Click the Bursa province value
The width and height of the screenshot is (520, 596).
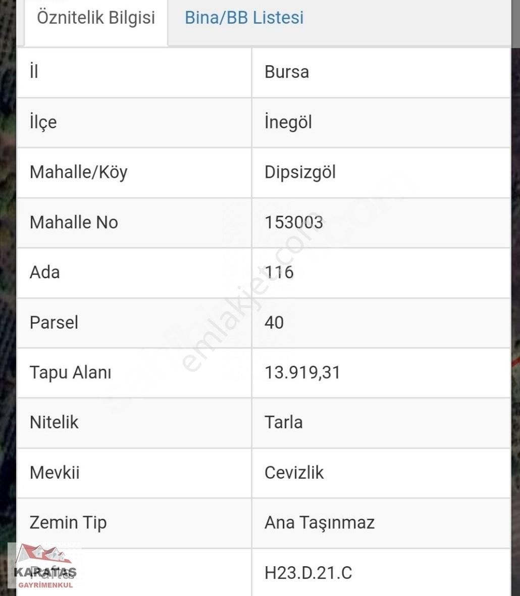286,72
